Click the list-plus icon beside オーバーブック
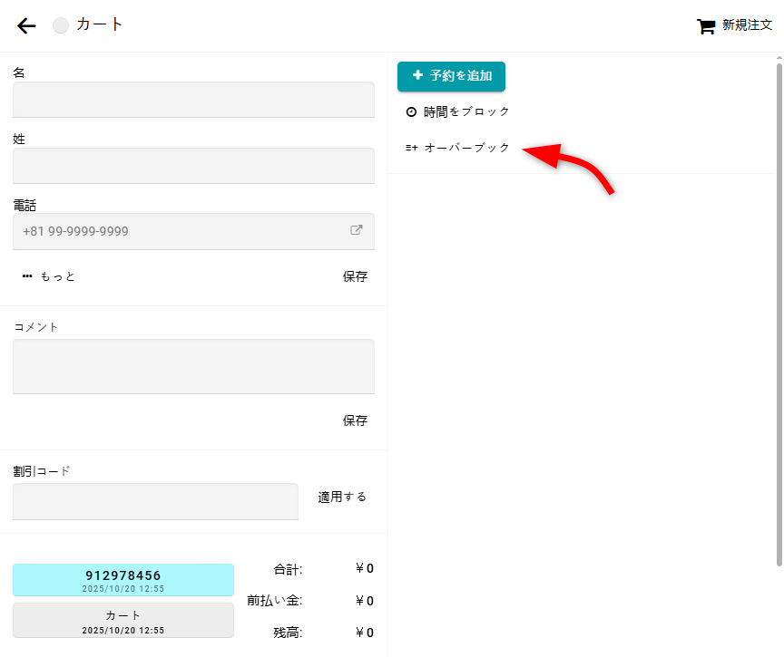Viewport: 784px width, 657px height. pos(411,148)
